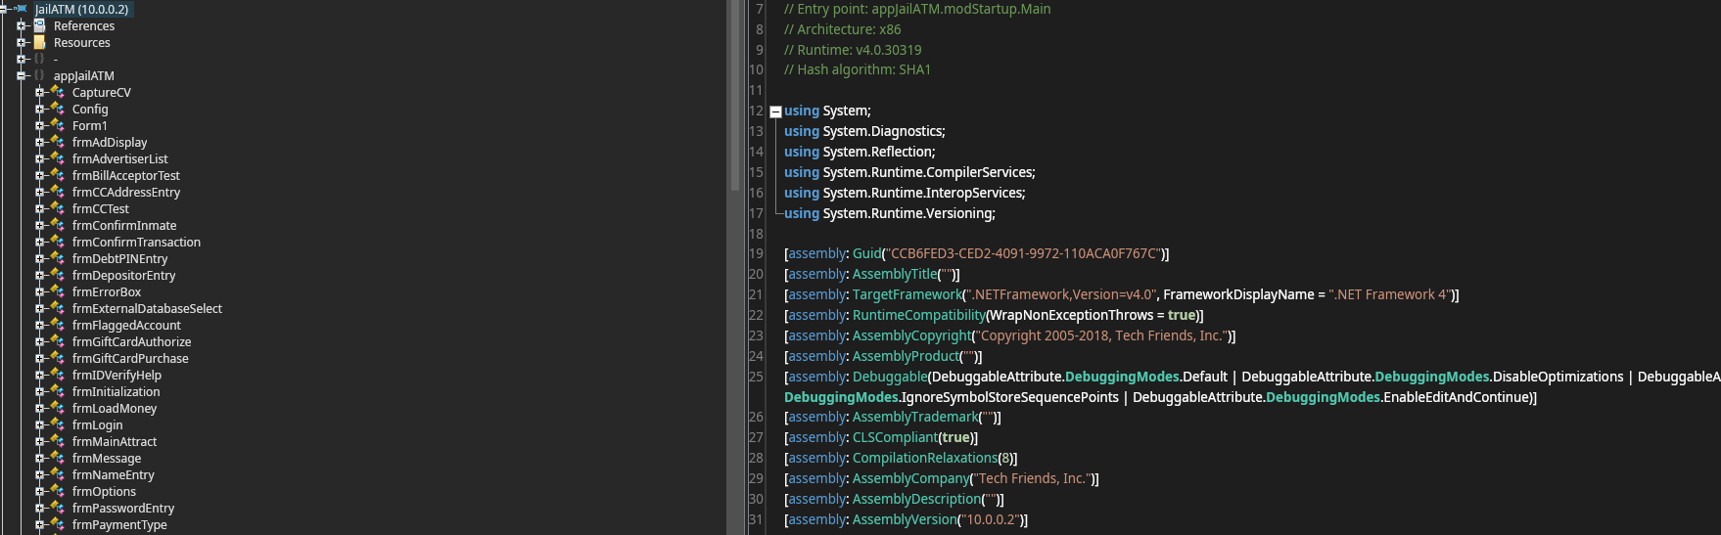The width and height of the screenshot is (1721, 535).
Task: Expand the frmLogin class node
Action: tap(40, 424)
